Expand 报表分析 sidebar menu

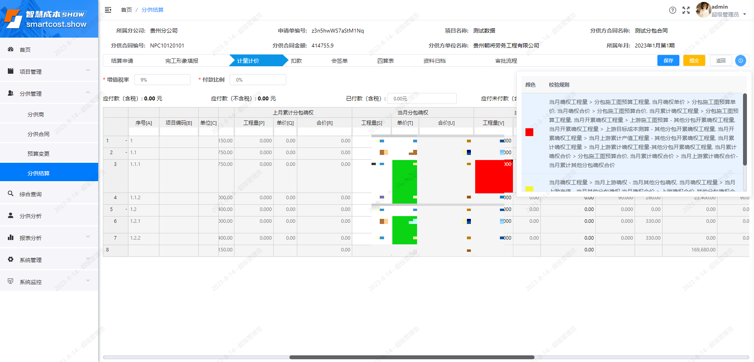click(49, 238)
